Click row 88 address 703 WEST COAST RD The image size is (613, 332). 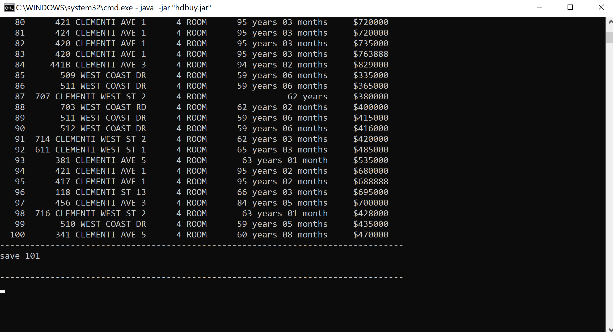pos(103,107)
